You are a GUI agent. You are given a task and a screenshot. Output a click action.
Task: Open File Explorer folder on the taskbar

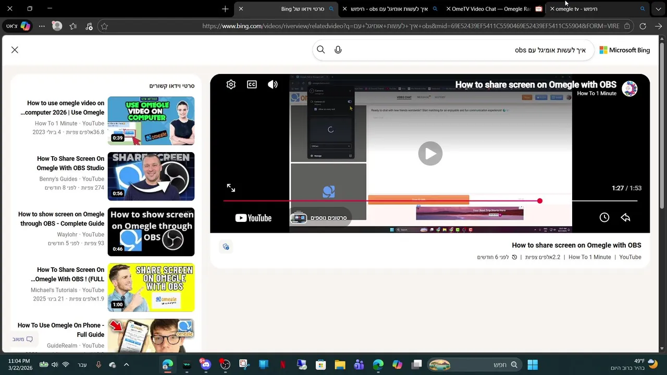tap(340, 365)
